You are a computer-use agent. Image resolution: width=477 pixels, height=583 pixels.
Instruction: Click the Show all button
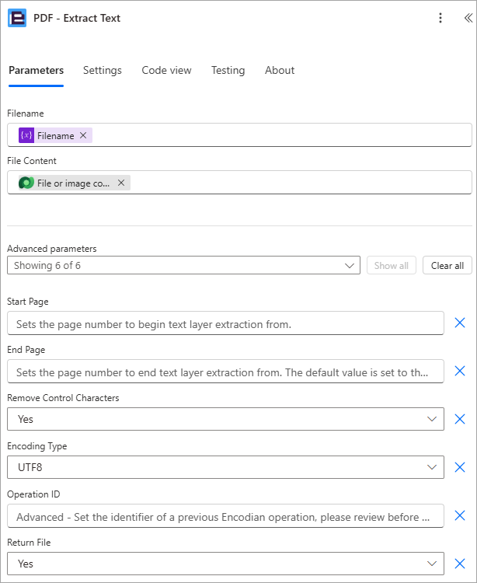tap(392, 266)
